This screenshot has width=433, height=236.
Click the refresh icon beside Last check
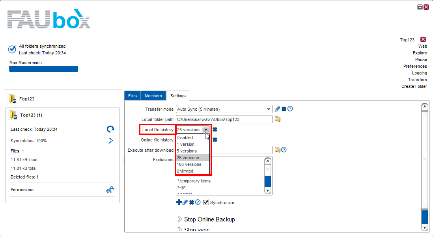(x=111, y=129)
